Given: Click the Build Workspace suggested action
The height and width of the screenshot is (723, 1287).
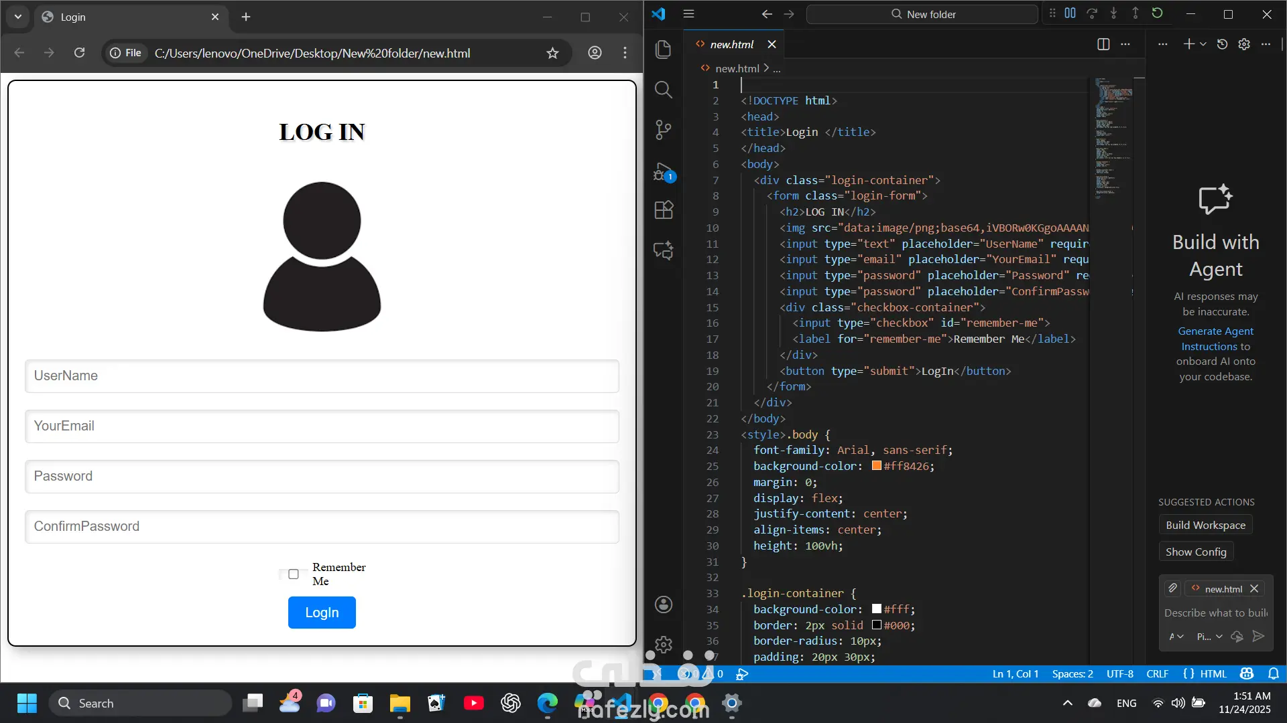Looking at the screenshot, I should [1205, 525].
